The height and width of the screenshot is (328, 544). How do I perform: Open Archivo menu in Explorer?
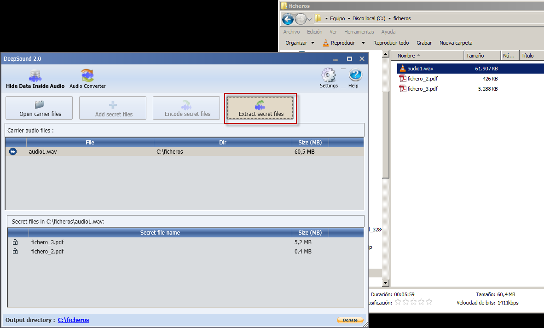click(x=291, y=32)
